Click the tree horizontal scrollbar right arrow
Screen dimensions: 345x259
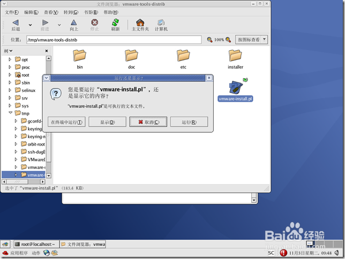click(43, 182)
